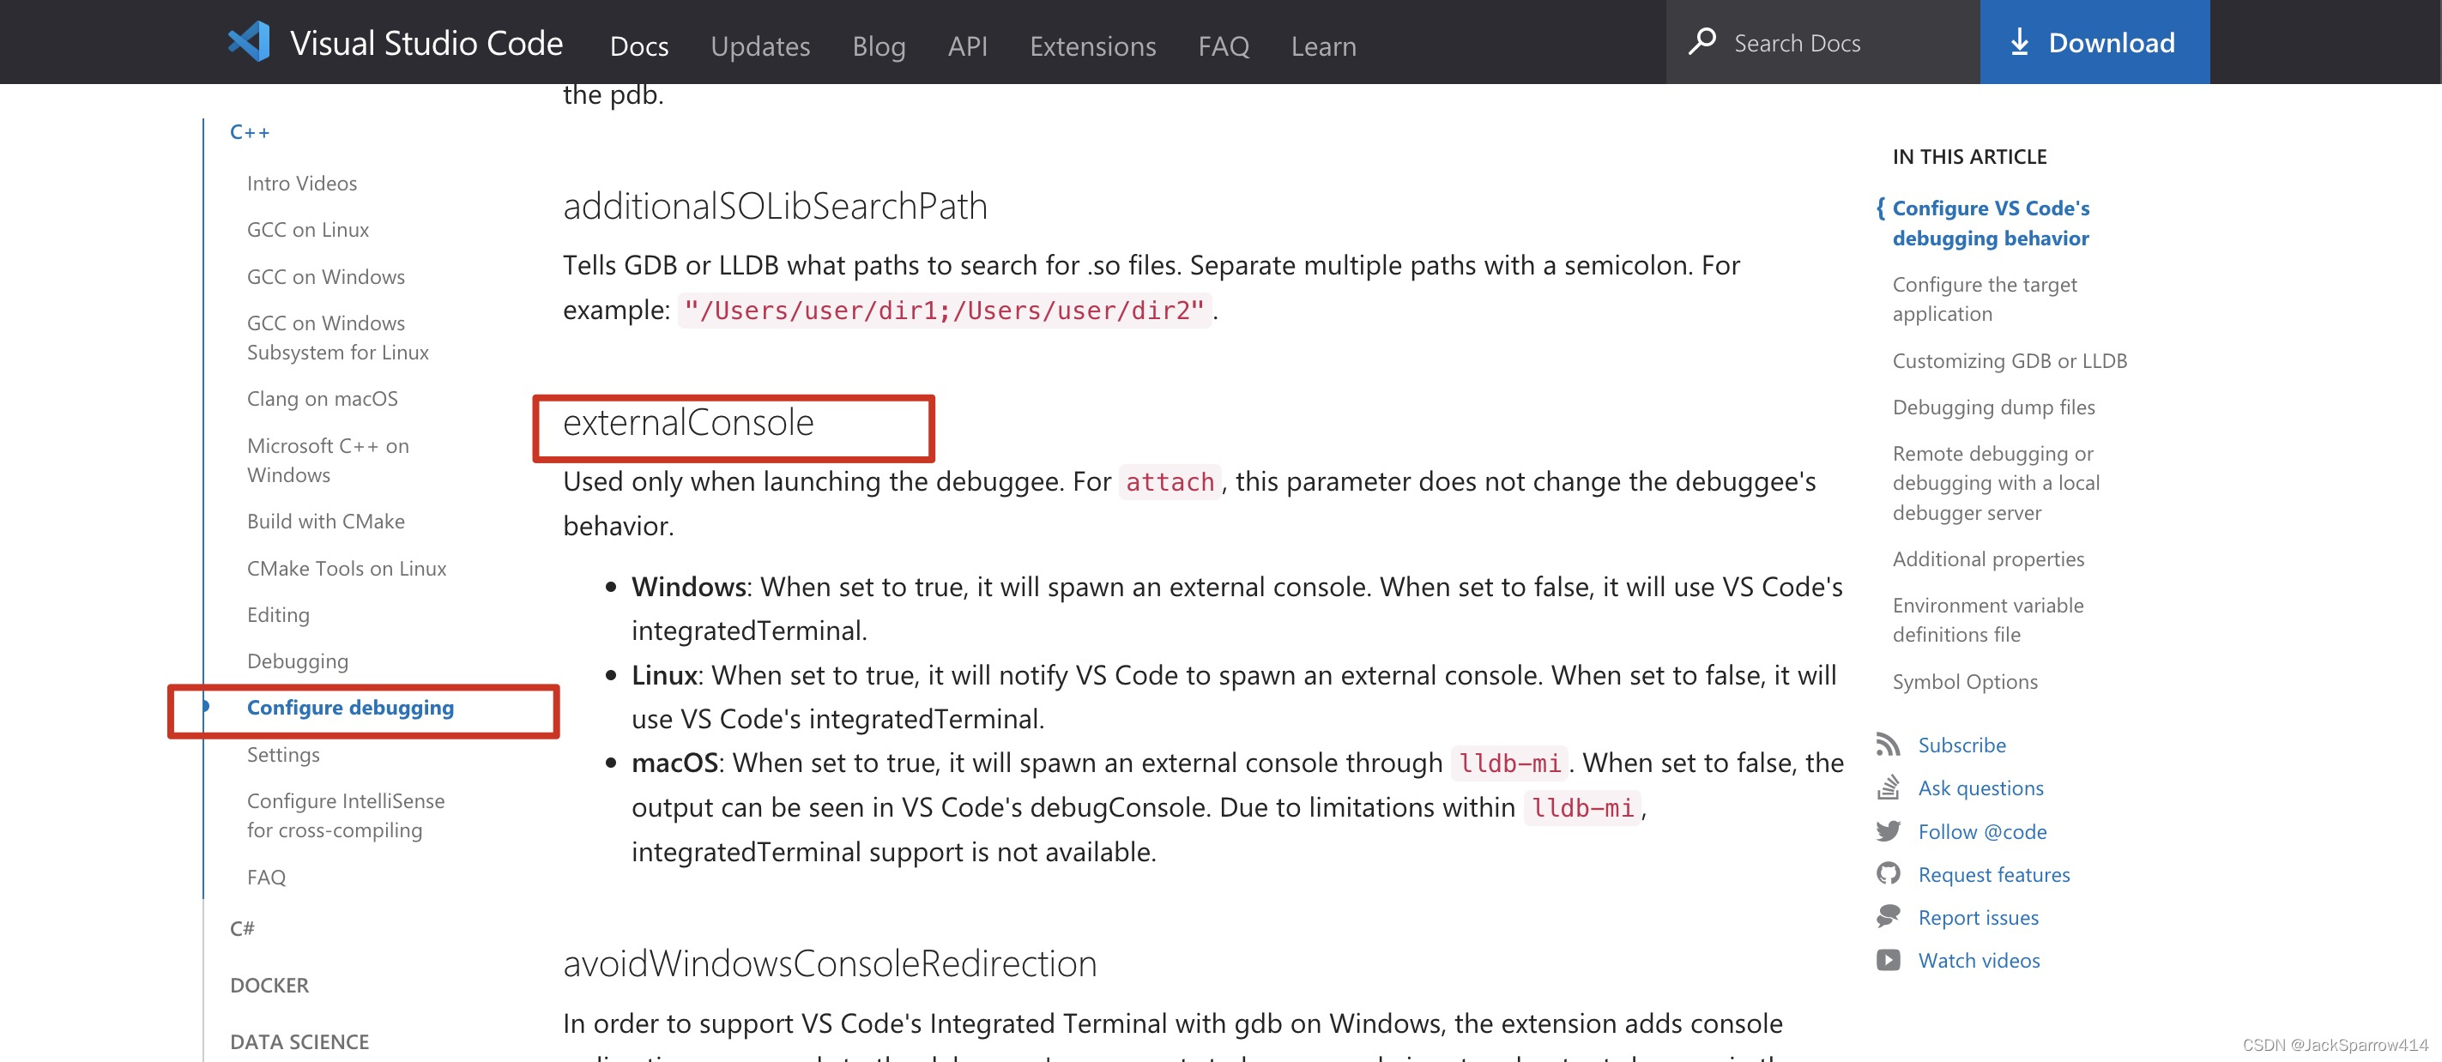This screenshot has height=1062, width=2442.
Task: Click the blue Download button
Action: (2094, 42)
